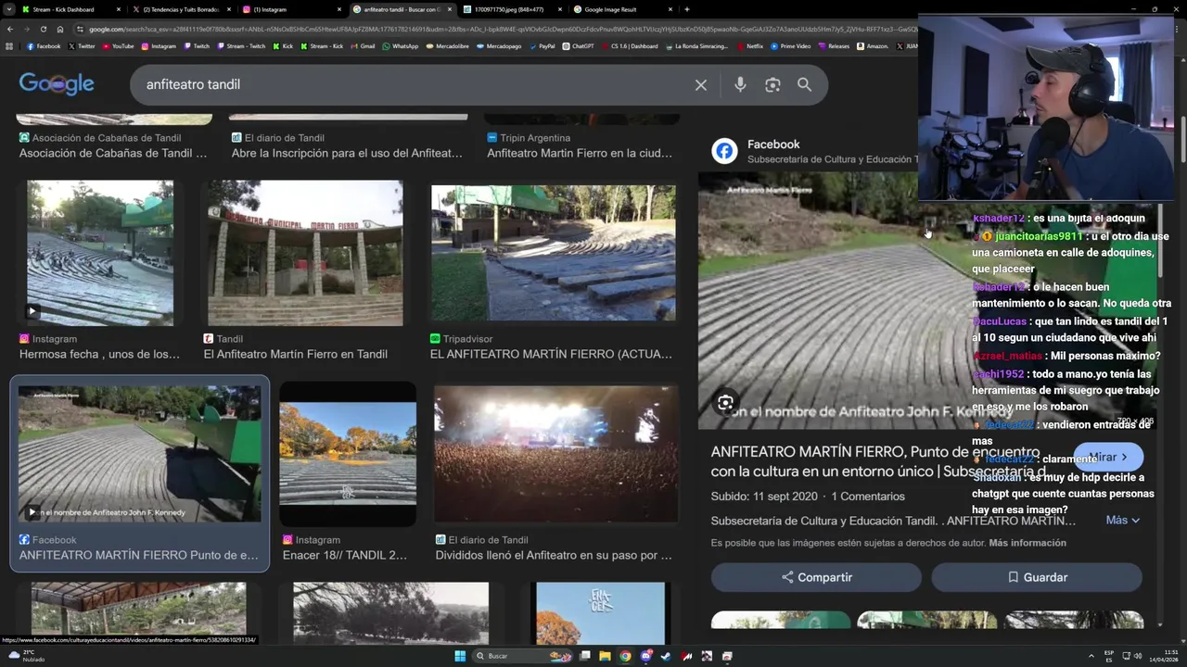Clear the search box text
Viewport: 1187px width, 667px height.
[701, 85]
